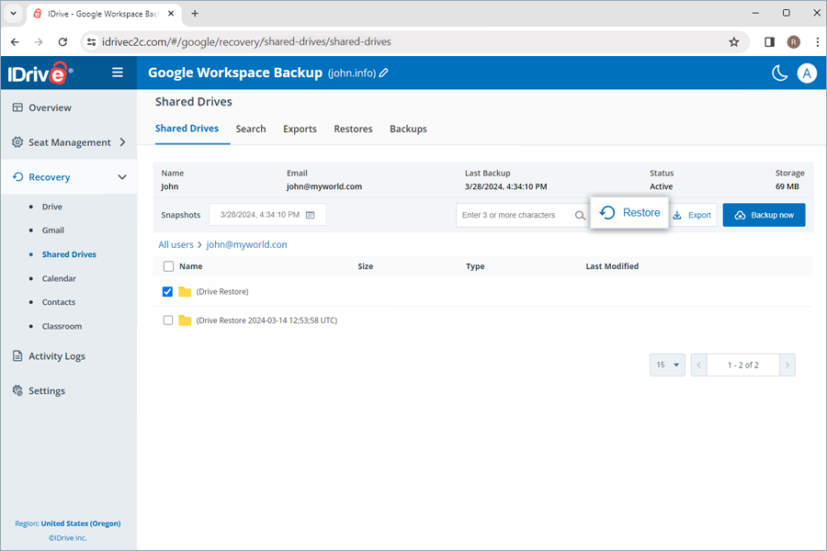This screenshot has width=827, height=551.
Task: Uncheck the (Drive Restore) folder checkbox
Action: [x=166, y=290]
